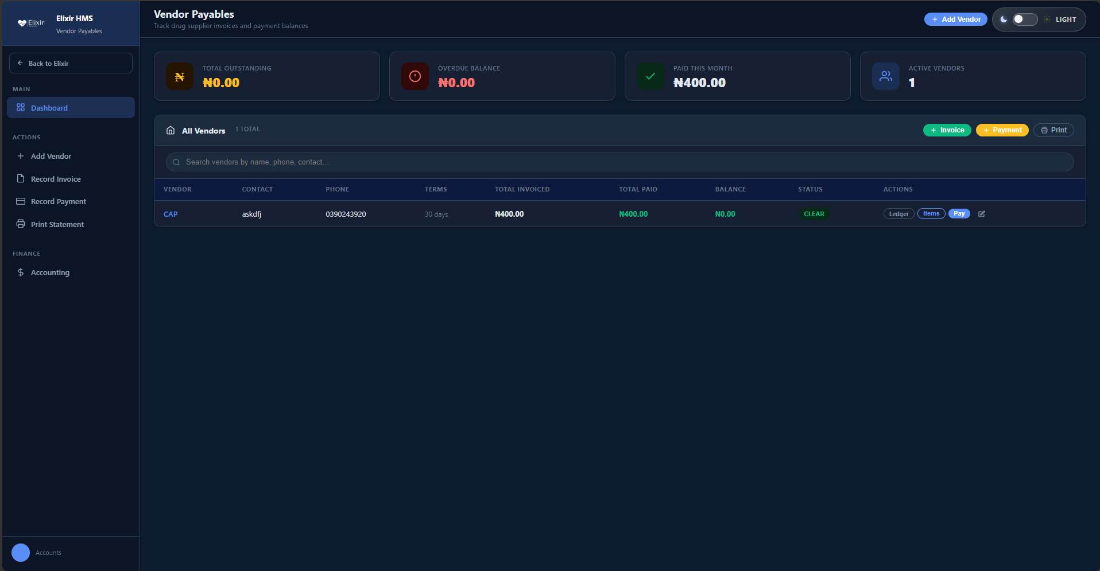
Task: Click the Total Invoiced column header
Action: [522, 189]
